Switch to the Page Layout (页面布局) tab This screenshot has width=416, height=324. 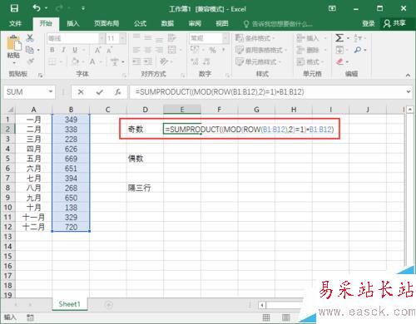click(x=106, y=23)
